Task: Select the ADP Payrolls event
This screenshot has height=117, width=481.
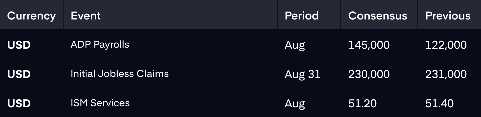Action: 100,45
